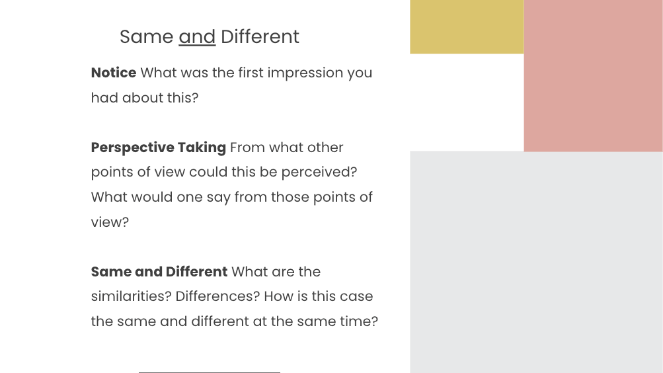663x373 pixels.
Task: Select the yellow rectangle shape
Action: 467,26
